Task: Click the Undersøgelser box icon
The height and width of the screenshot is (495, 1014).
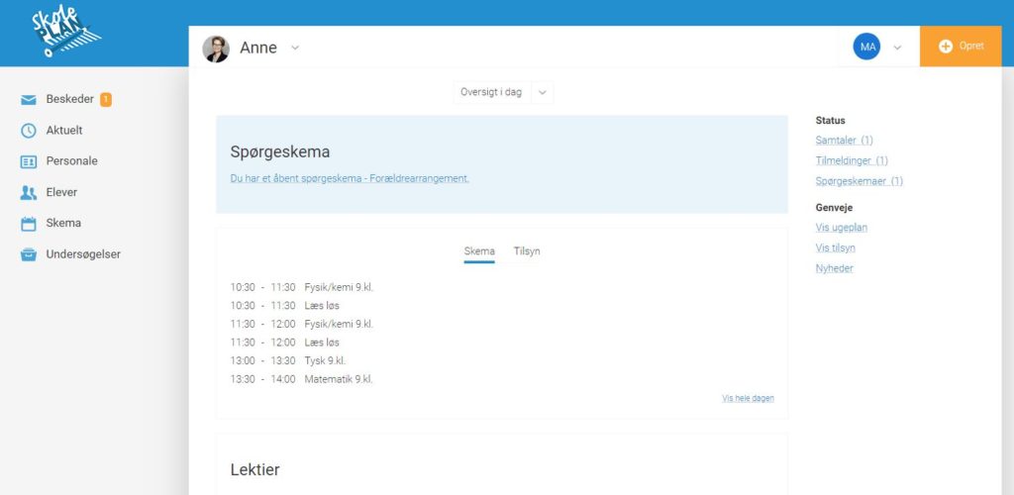Action: (29, 254)
